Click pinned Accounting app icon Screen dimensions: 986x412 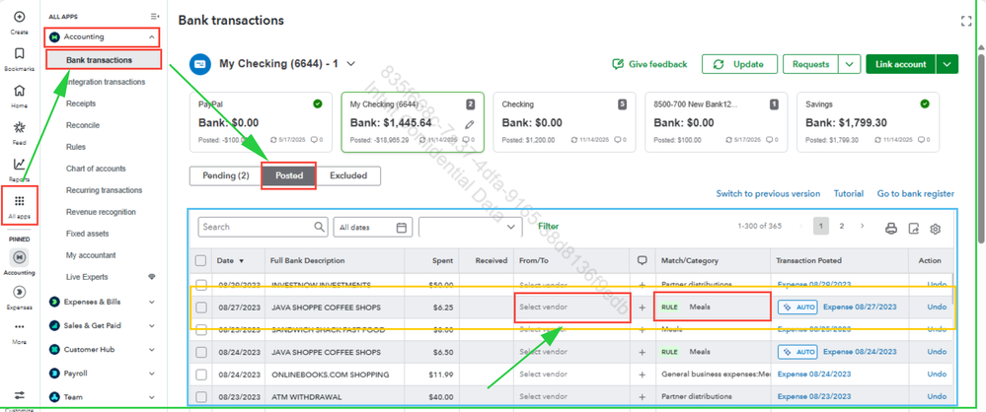point(19,257)
